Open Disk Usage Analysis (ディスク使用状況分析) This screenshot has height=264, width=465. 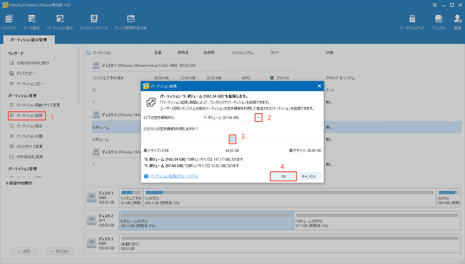pos(131,21)
